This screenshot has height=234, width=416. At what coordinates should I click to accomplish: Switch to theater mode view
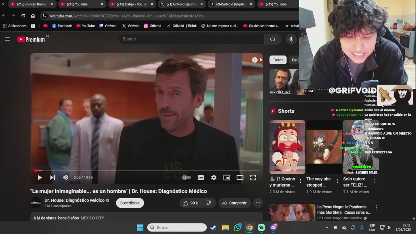click(x=240, y=177)
